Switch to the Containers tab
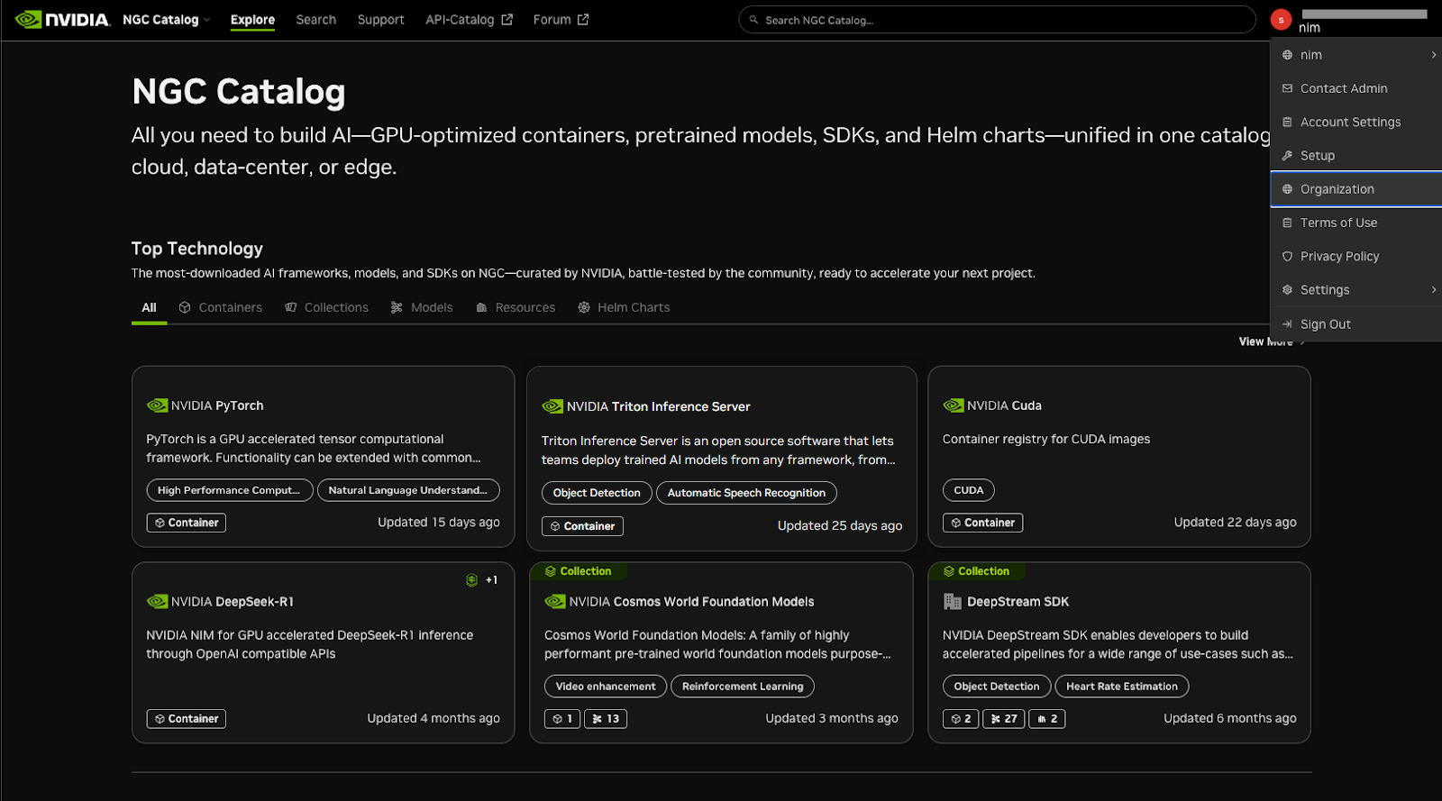 tap(221, 308)
